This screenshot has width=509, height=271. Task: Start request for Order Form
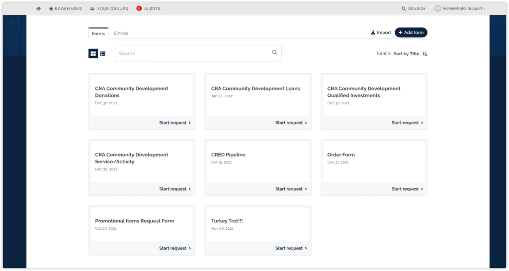[x=408, y=189]
